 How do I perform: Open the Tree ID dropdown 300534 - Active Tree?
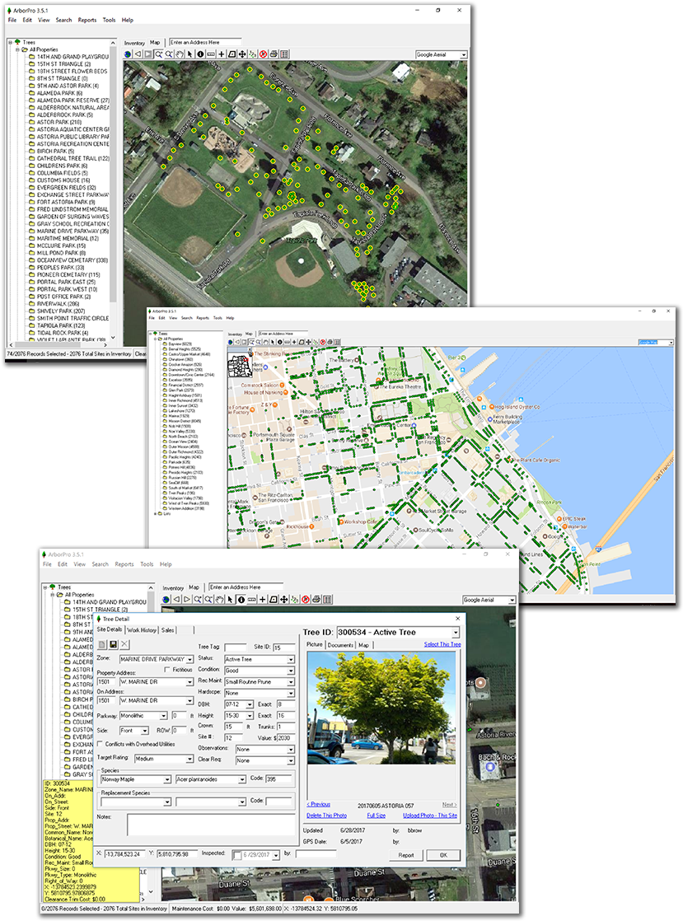[x=398, y=632]
